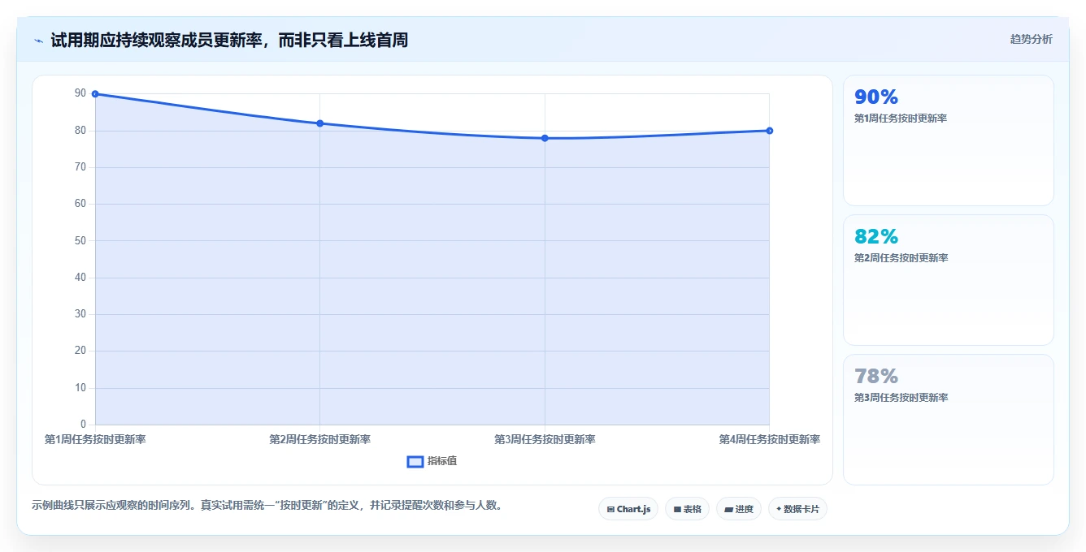Select the 进度 tag pill
Screen dimensions: 1086x552
pyautogui.click(x=739, y=509)
